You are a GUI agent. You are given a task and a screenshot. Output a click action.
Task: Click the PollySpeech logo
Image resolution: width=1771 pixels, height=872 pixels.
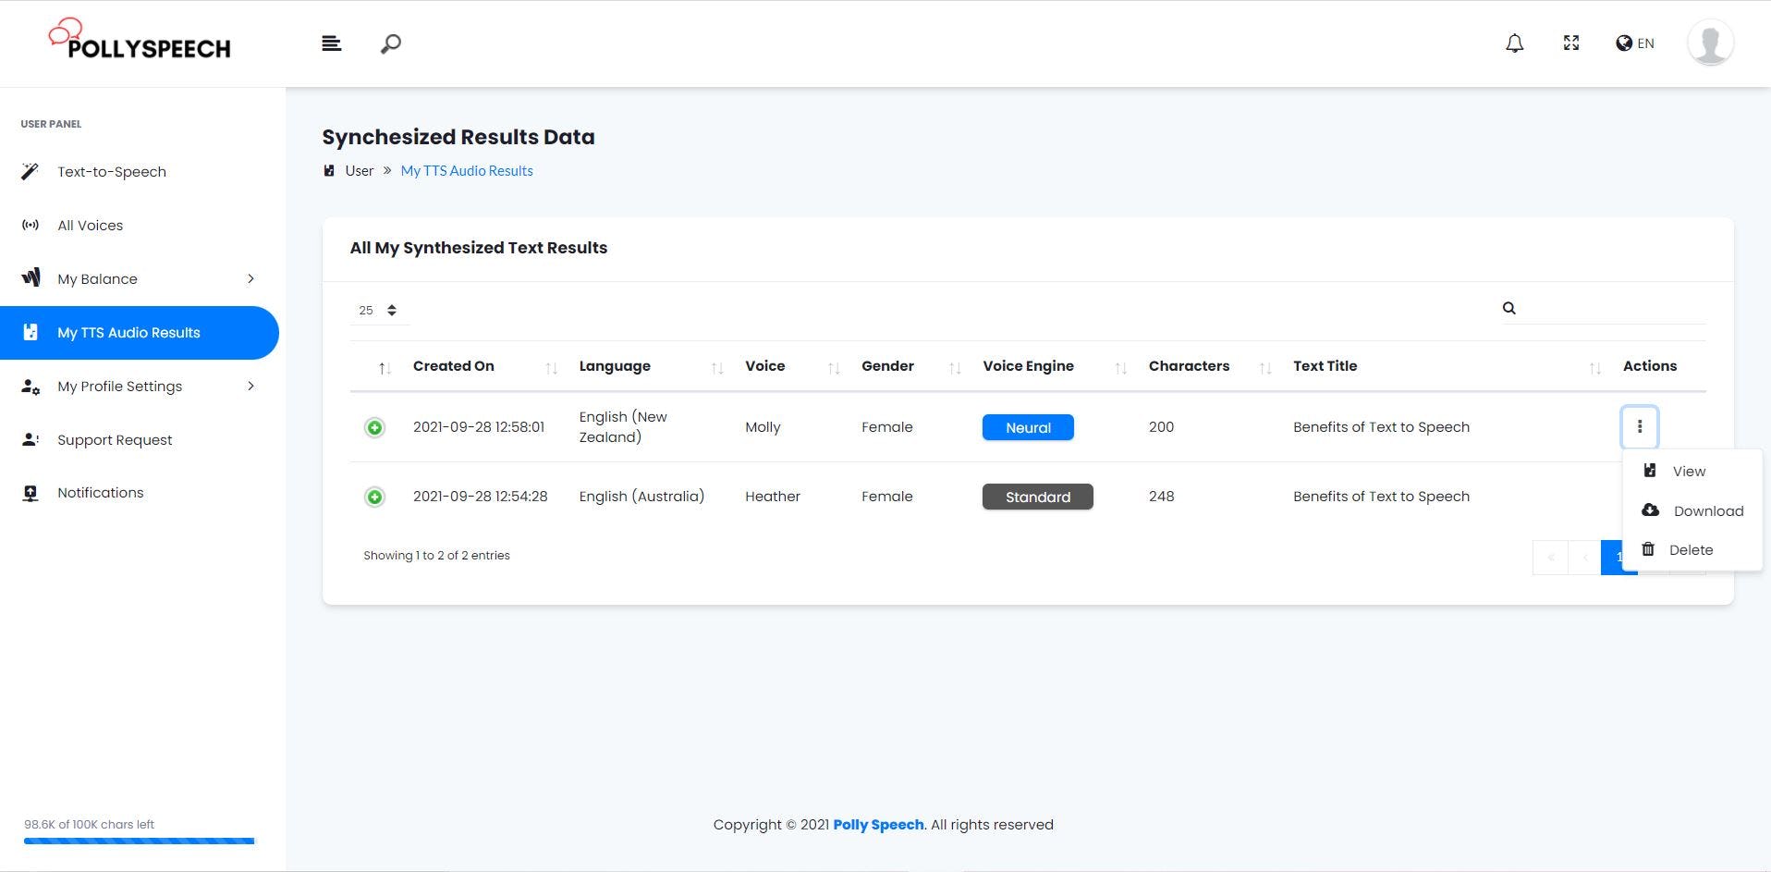(x=140, y=40)
